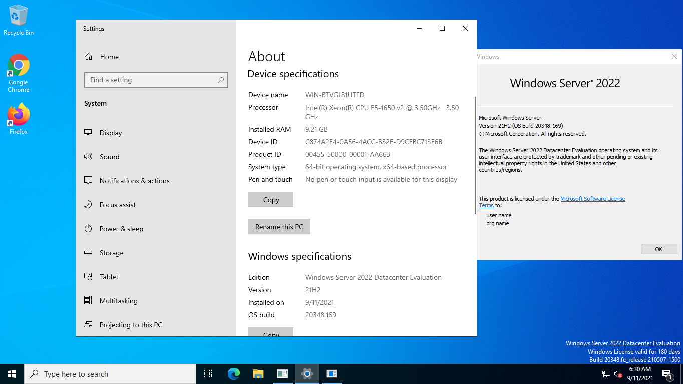The image size is (683, 384).
Task: Open the Sound settings page
Action: click(109, 157)
